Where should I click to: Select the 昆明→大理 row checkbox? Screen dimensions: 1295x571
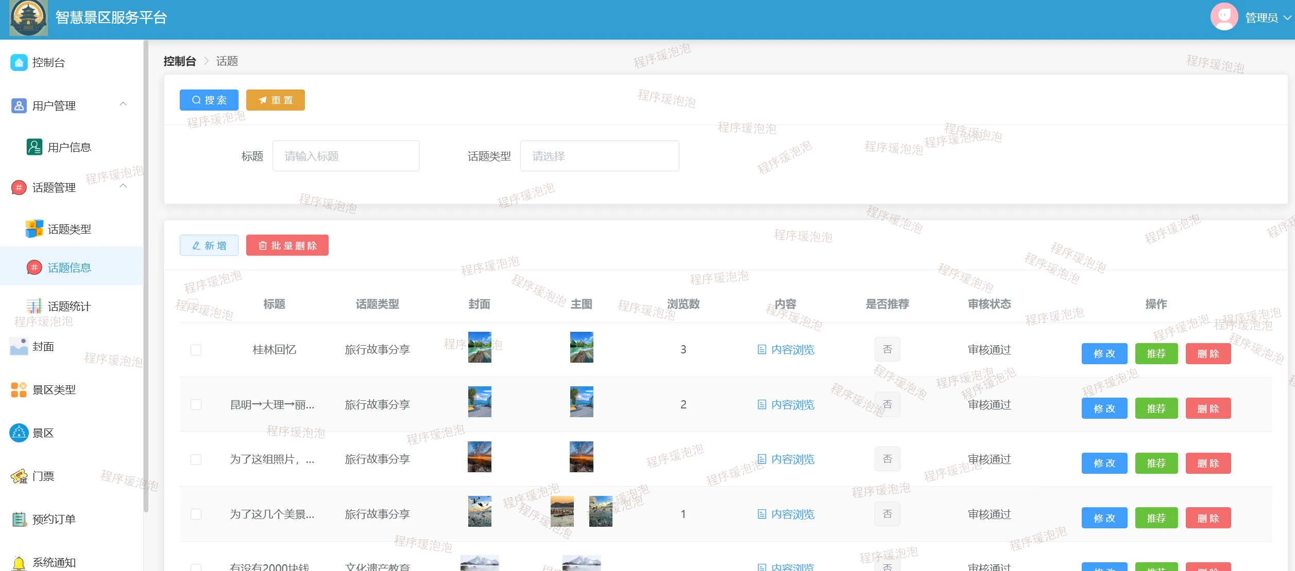[x=196, y=405]
